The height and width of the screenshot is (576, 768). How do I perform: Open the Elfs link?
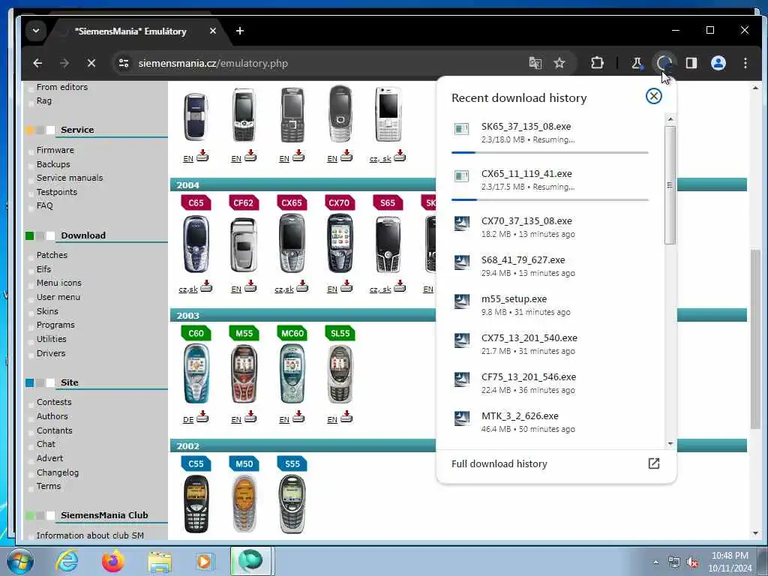pos(43,269)
